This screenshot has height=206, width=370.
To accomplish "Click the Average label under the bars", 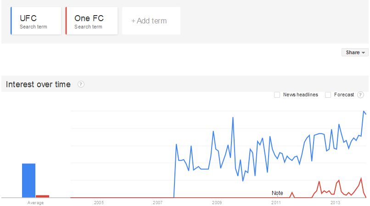I will [x=36, y=202].
